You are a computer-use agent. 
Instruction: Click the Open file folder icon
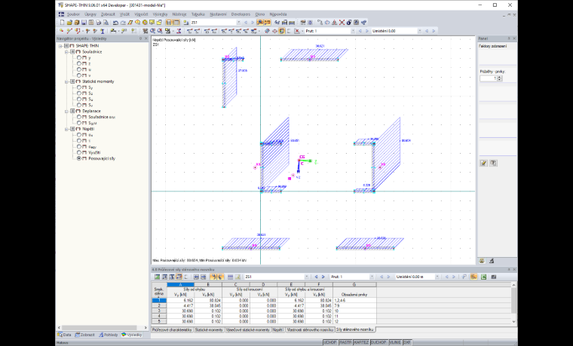coord(69,23)
